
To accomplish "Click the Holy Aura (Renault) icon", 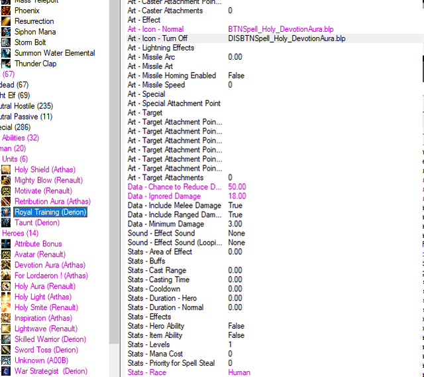I will [x=6, y=286].
